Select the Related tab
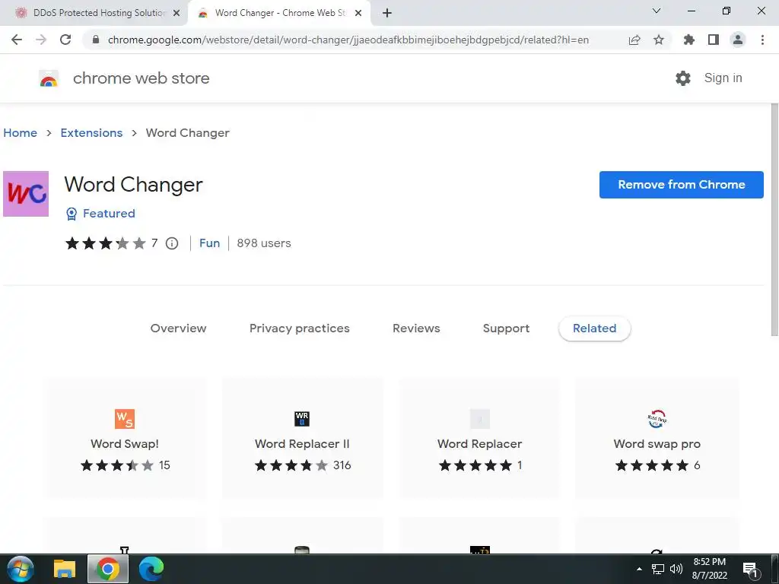 pyautogui.click(x=595, y=328)
